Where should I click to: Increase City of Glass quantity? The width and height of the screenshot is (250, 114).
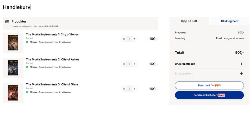134,89
